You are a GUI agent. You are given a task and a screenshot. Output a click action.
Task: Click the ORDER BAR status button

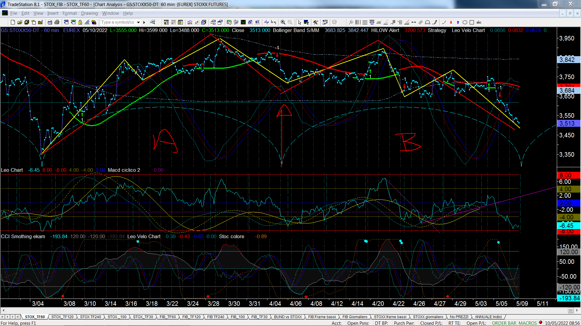point(504,323)
